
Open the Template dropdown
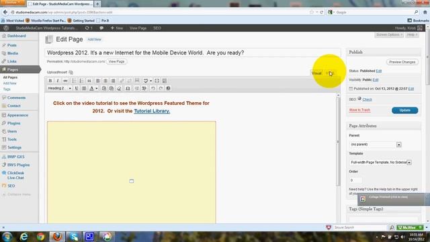click(x=380, y=163)
